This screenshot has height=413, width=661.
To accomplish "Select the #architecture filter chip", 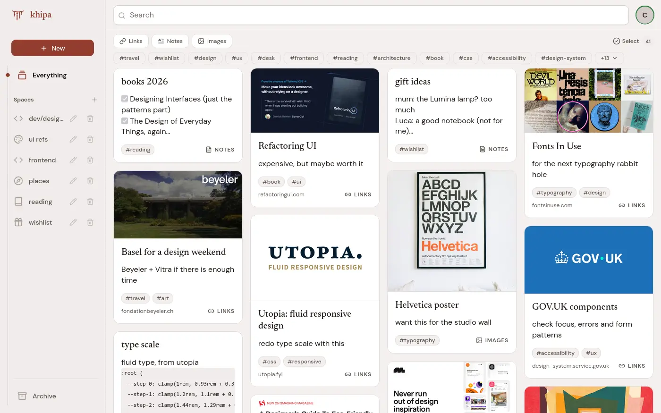I will [392, 58].
